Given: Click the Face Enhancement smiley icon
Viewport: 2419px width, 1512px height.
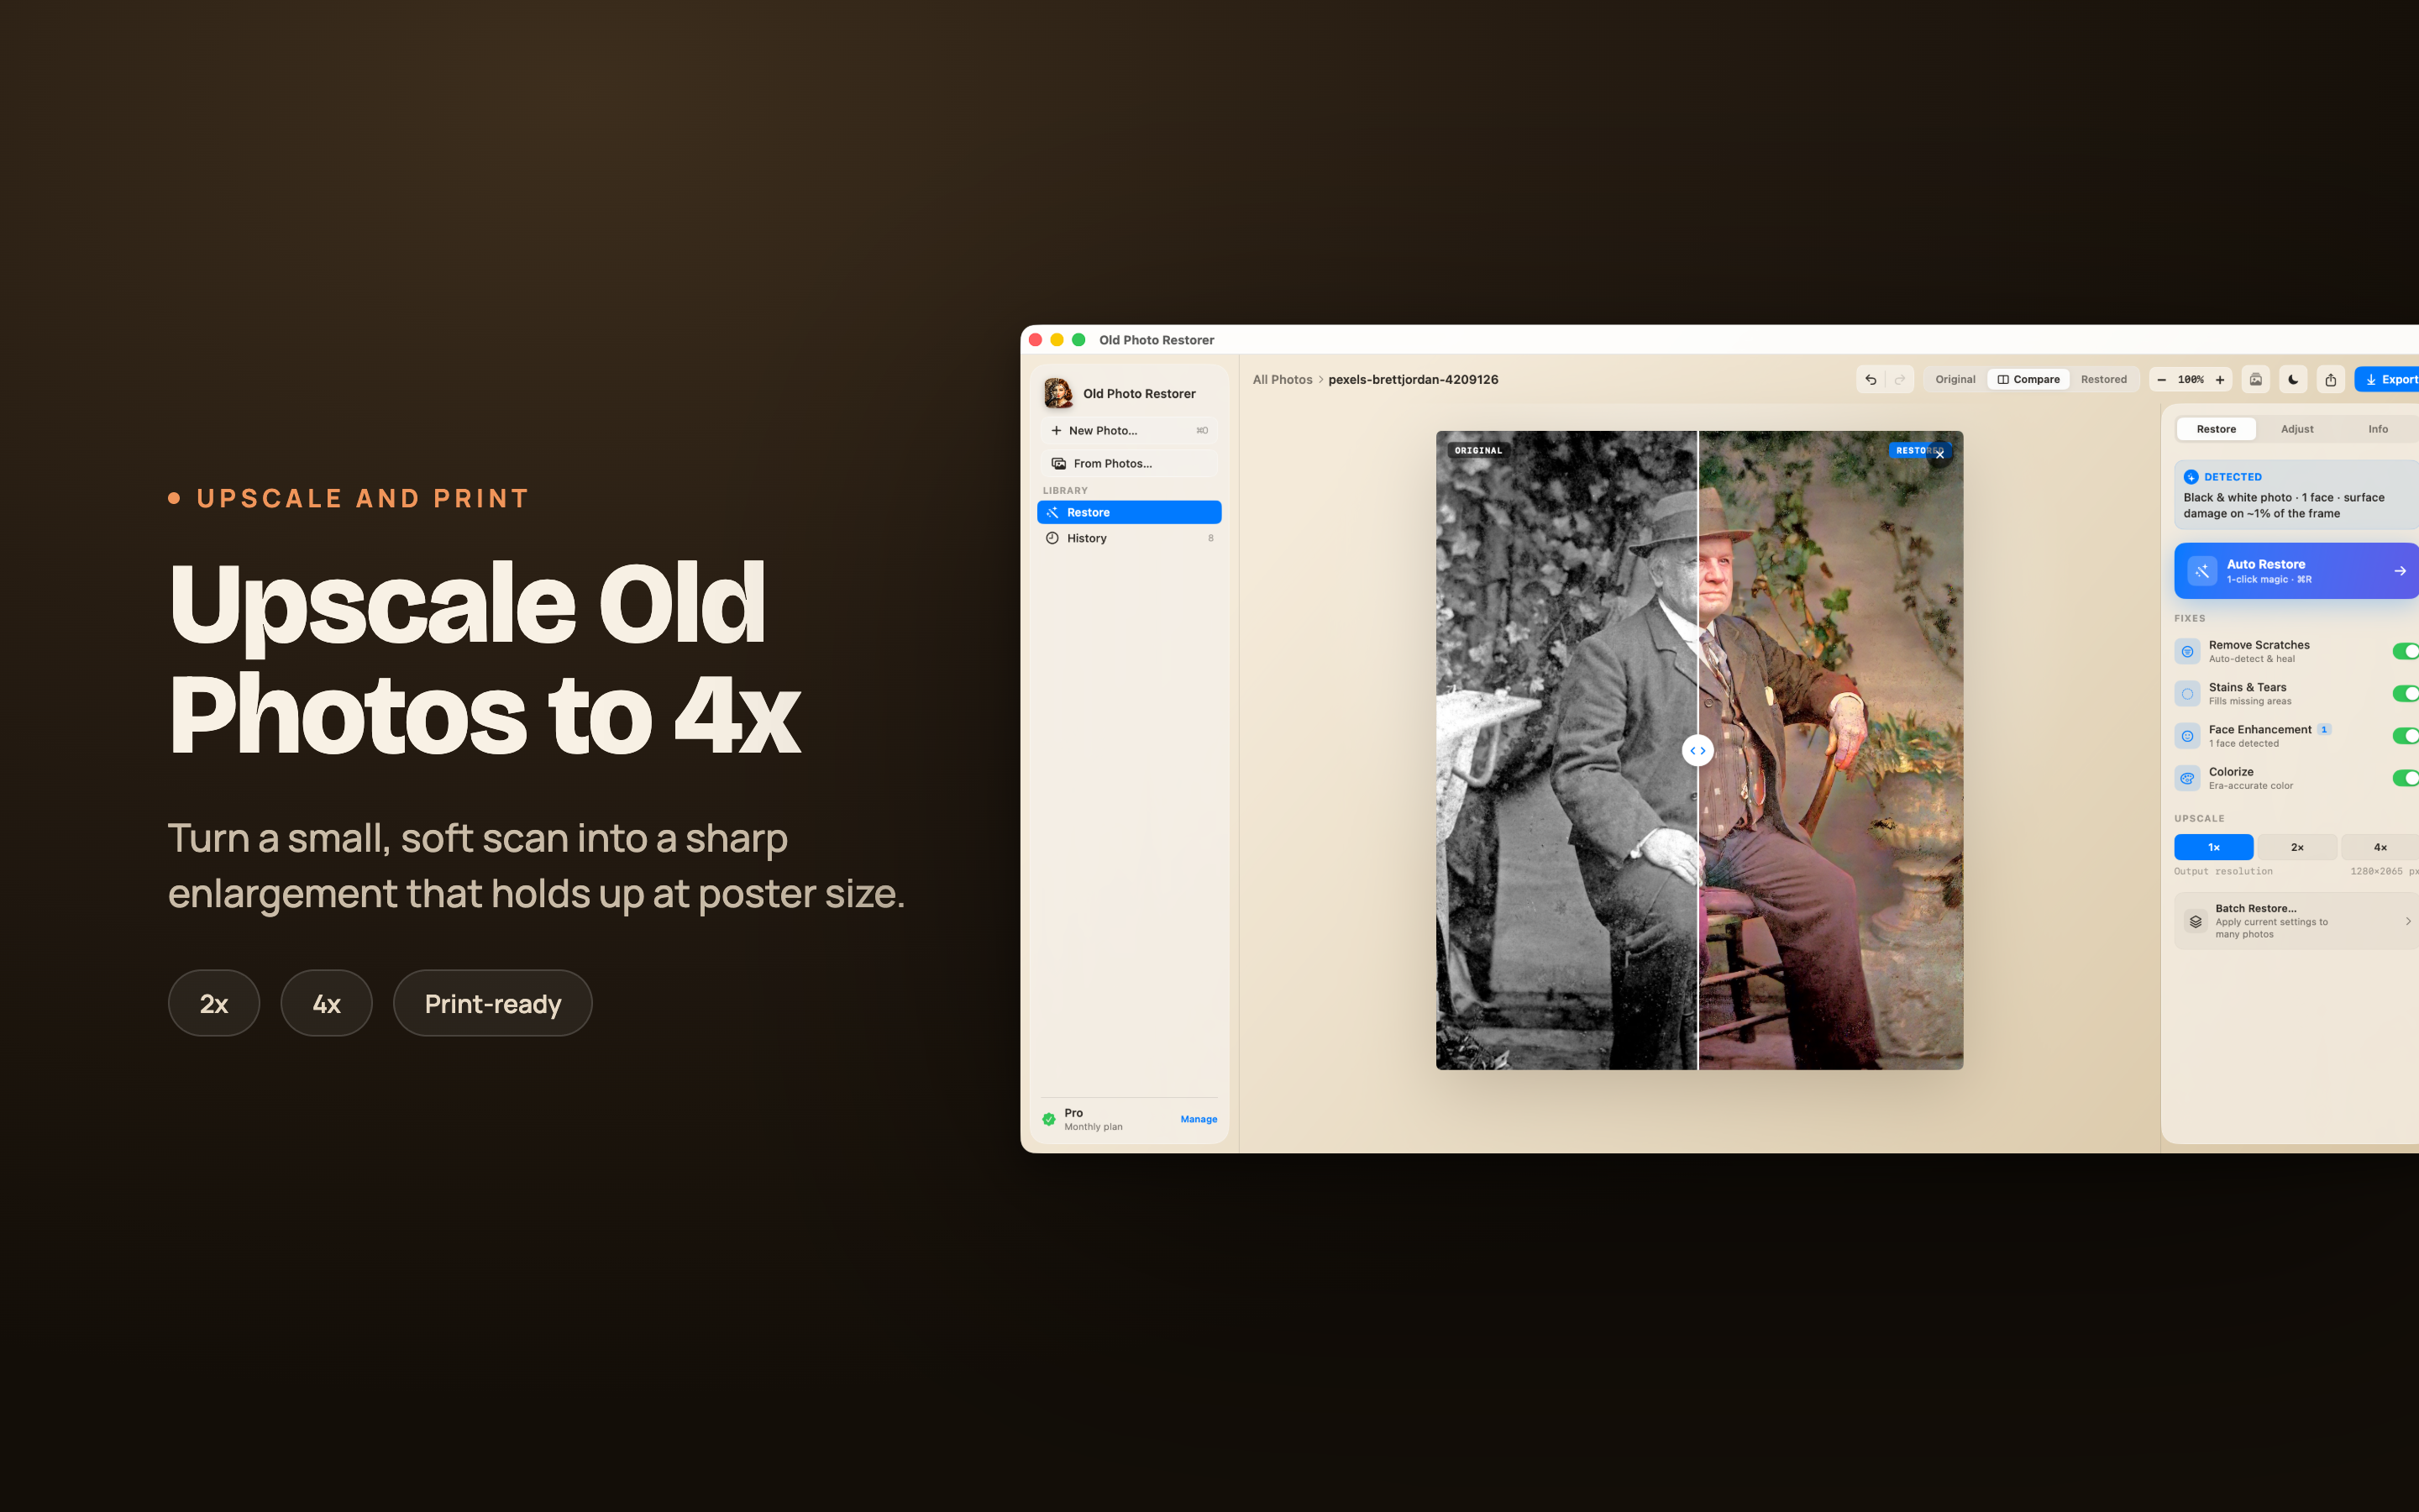Looking at the screenshot, I should pos(2187,736).
